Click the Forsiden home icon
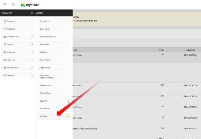Screen dimensions: 201x139 click(5, 21)
